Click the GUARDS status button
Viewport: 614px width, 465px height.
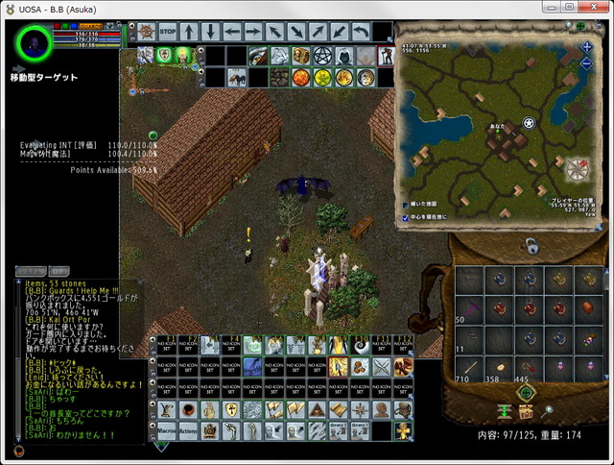91,26
